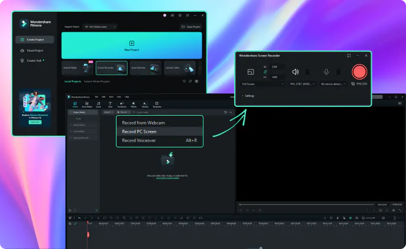
Task: Select the Templates icon in editor toolbar
Action: click(x=157, y=105)
